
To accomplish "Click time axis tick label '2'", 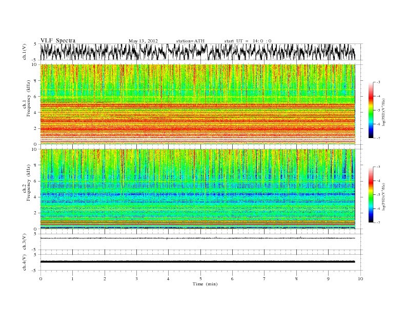I will pyautogui.click(x=105, y=279).
